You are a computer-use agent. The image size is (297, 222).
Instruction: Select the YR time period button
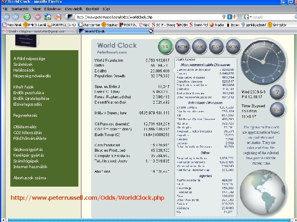(x=165, y=47)
